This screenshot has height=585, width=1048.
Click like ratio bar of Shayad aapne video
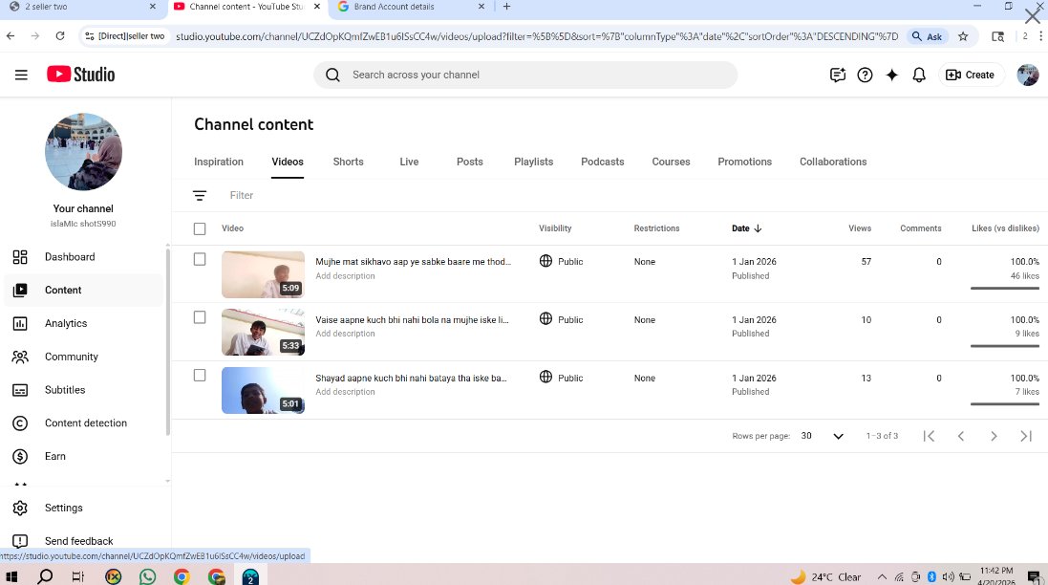click(x=1005, y=403)
